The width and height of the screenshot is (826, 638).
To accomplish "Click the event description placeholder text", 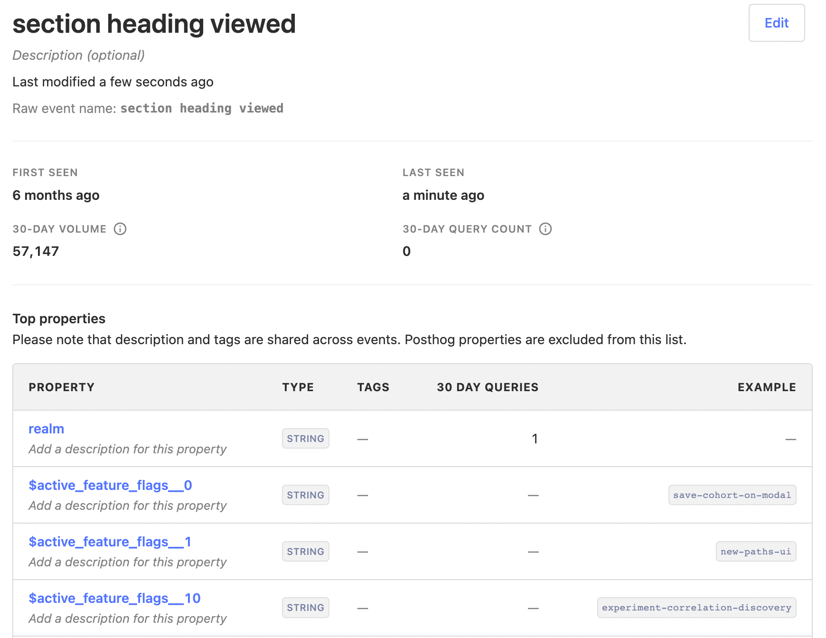I will pyautogui.click(x=78, y=55).
